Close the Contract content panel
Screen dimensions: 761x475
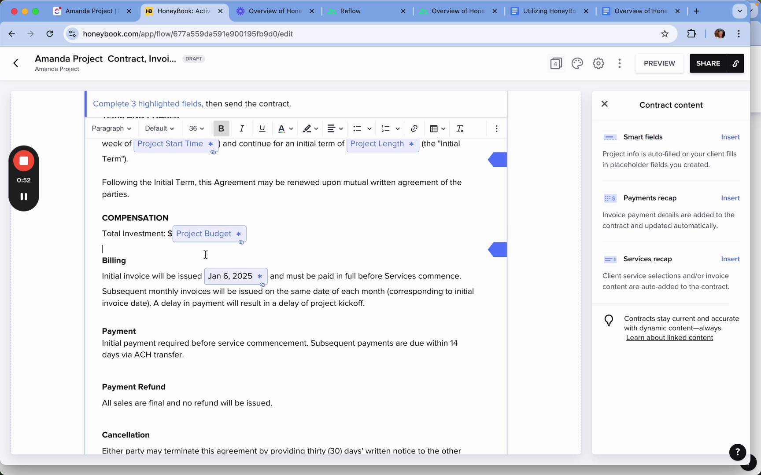pyautogui.click(x=605, y=104)
